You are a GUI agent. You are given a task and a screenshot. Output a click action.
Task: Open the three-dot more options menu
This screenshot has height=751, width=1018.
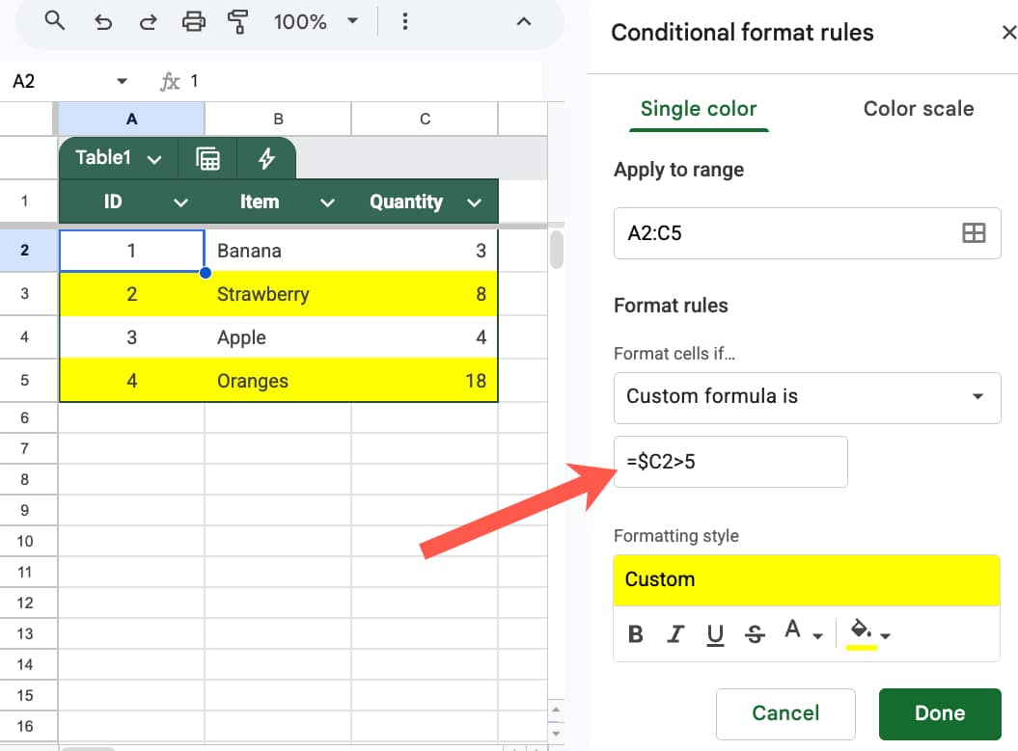click(404, 21)
